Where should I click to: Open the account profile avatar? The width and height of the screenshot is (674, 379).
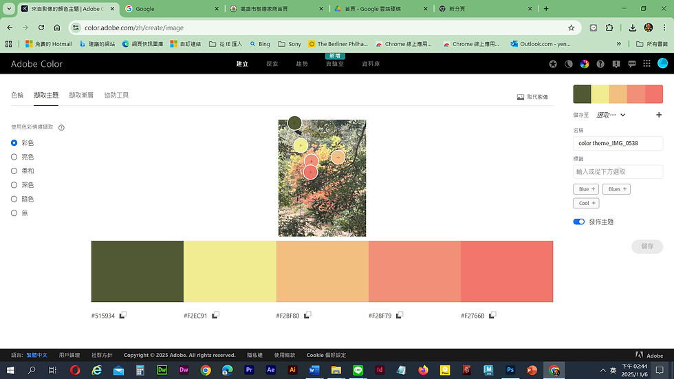[663, 63]
